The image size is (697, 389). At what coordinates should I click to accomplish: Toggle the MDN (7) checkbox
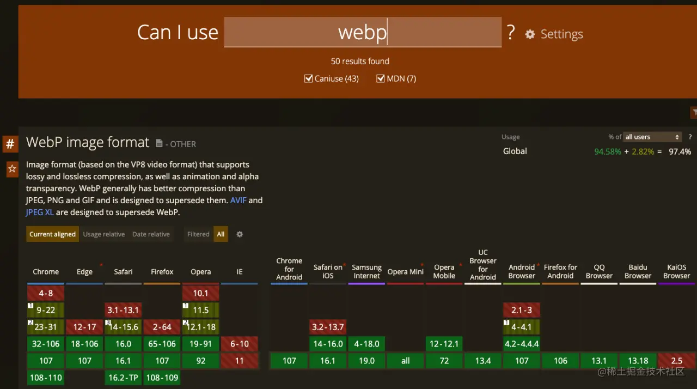tap(381, 78)
